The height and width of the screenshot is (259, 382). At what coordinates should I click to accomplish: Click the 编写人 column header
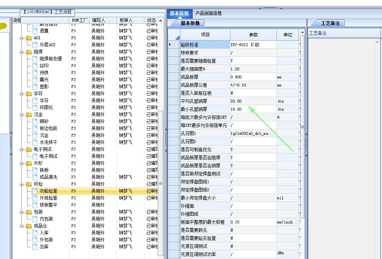pyautogui.click(x=103, y=20)
